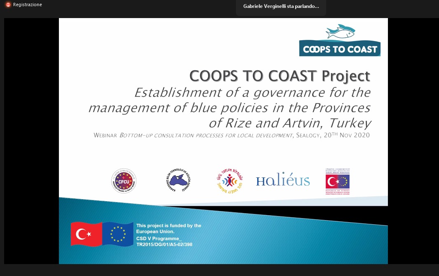Click 'This project is funded by the' text
This screenshot has height=276, width=439.
tap(168, 225)
